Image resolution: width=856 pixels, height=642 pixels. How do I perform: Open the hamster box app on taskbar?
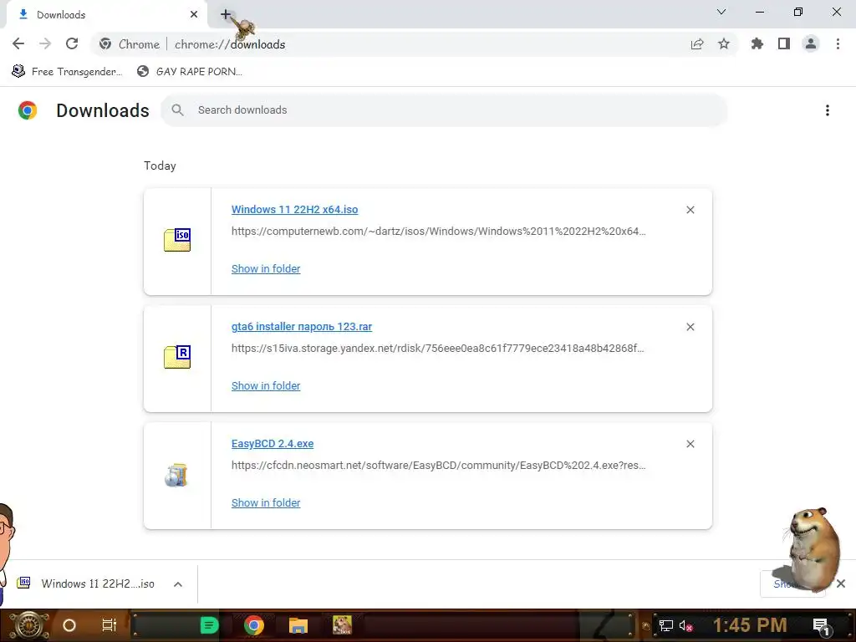(x=342, y=625)
